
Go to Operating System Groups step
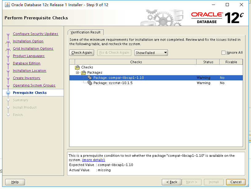pos(34,85)
